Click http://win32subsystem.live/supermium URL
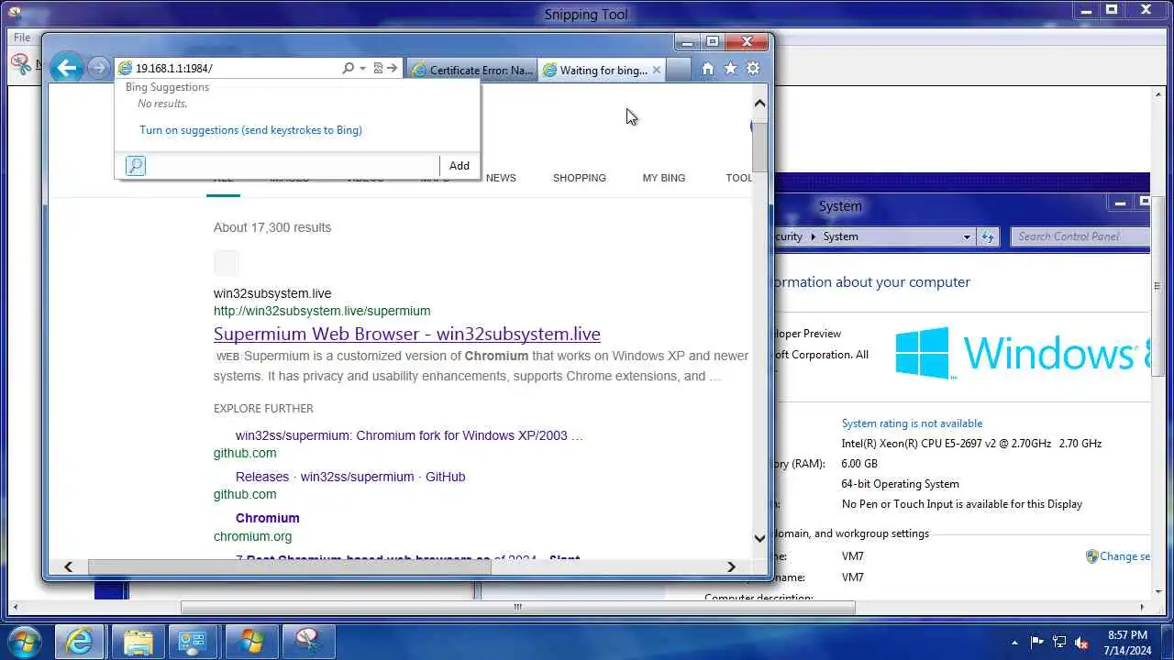This screenshot has height=660, width=1174. tap(322, 311)
